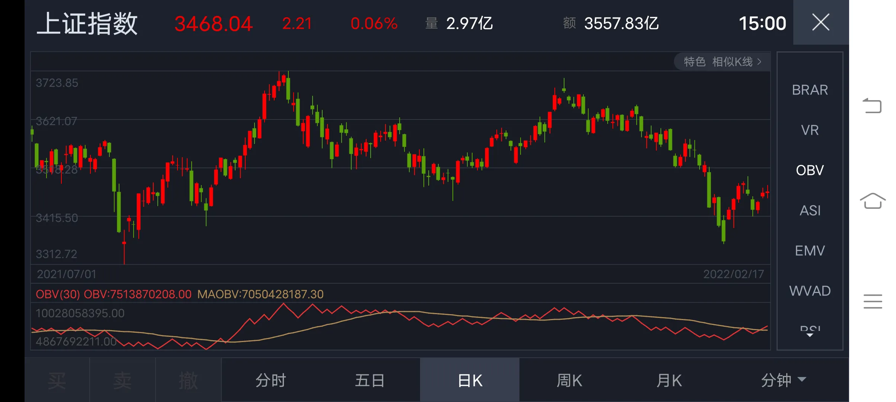Select the VR indicator
The image size is (896, 402).
coord(810,130)
